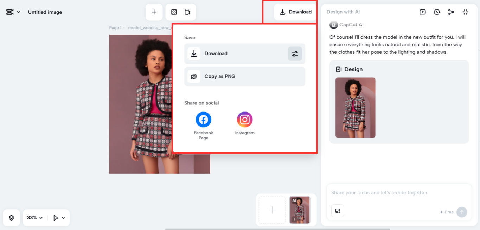480x230 pixels.
Task: Upload image attachment in chat box
Action: tap(338, 211)
